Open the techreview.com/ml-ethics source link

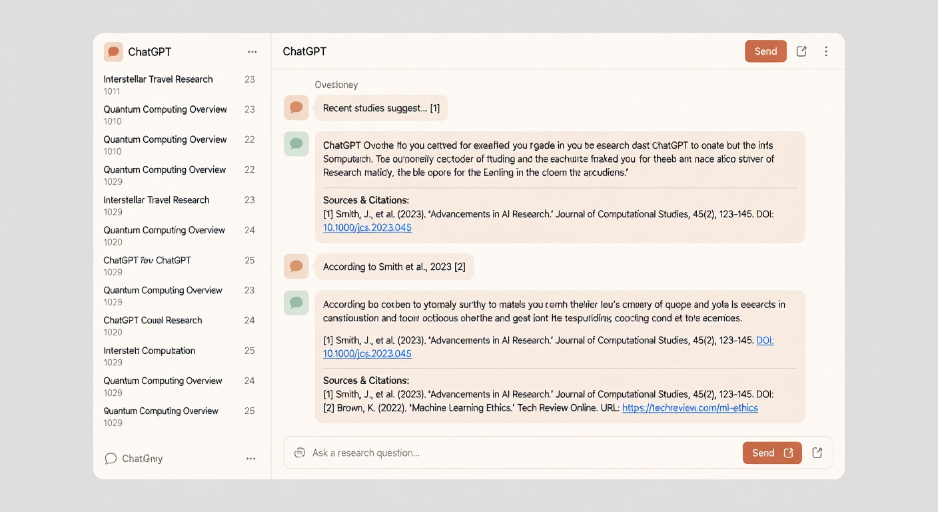pos(690,407)
